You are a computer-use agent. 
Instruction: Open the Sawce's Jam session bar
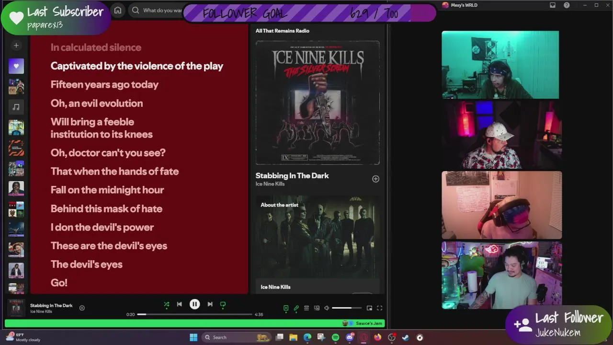click(x=194, y=323)
